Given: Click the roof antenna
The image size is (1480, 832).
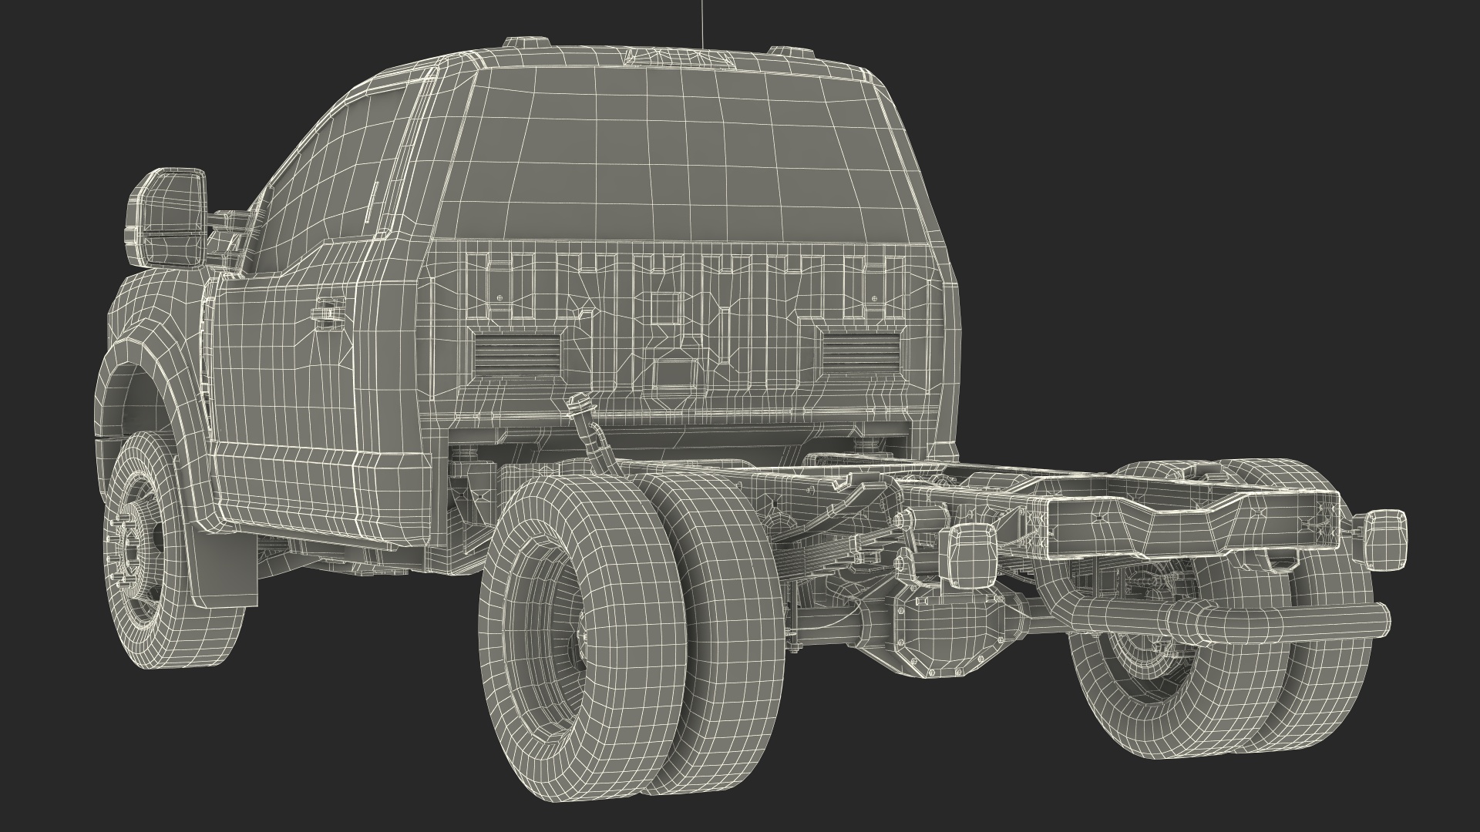Looking at the screenshot, I should [701, 25].
